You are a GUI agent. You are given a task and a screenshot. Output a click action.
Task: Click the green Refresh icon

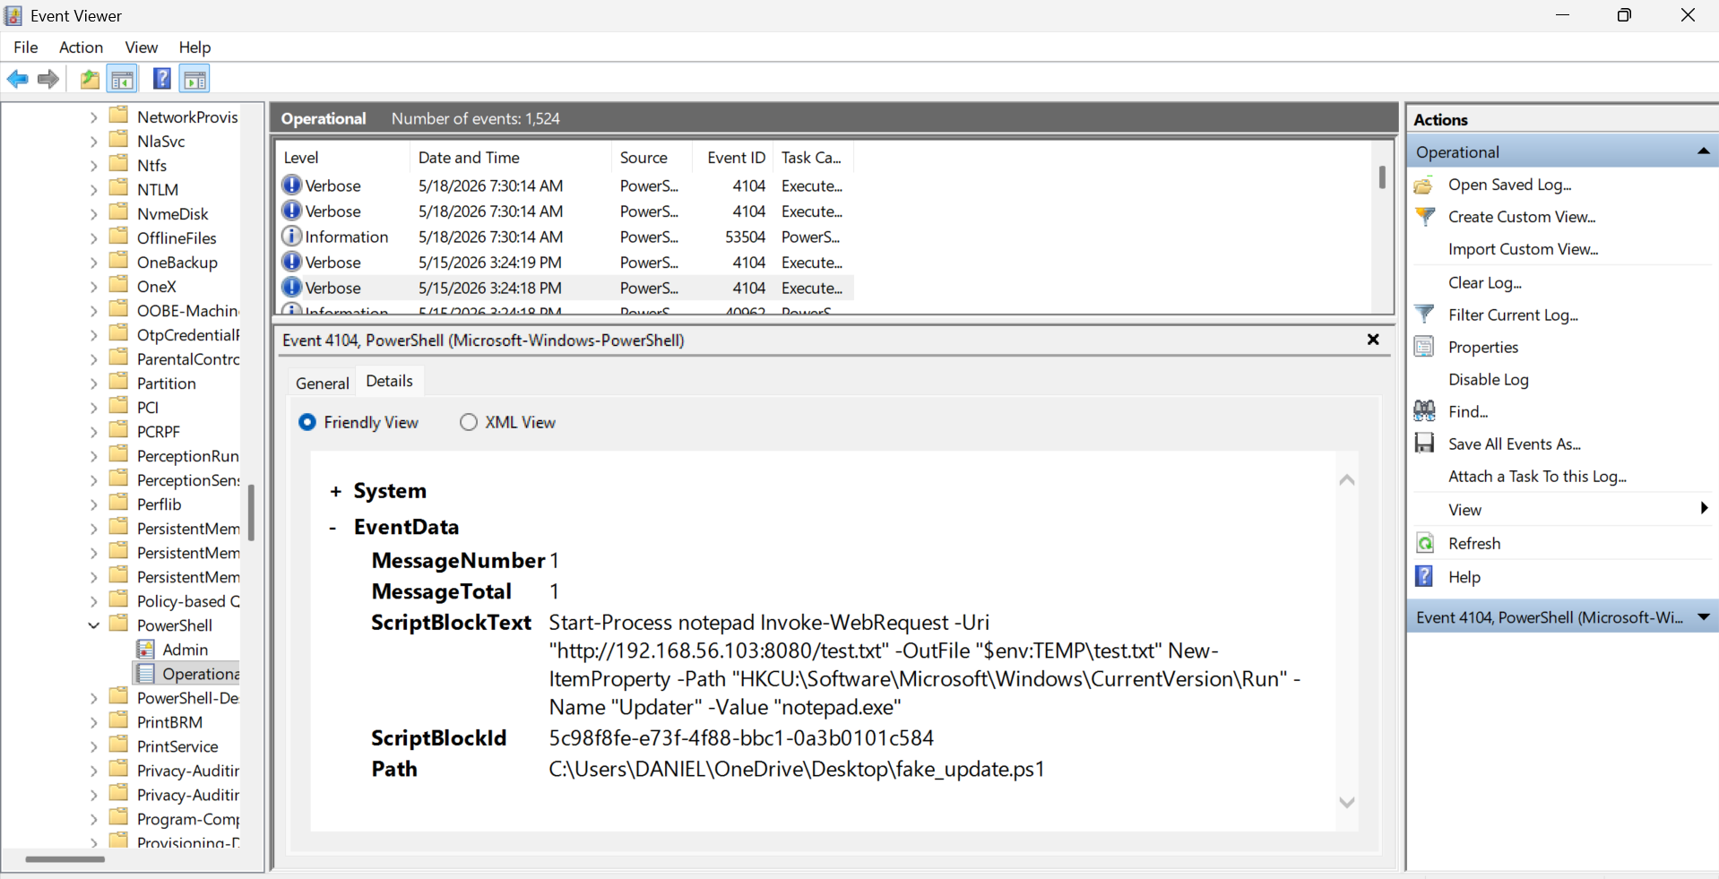(x=1425, y=543)
